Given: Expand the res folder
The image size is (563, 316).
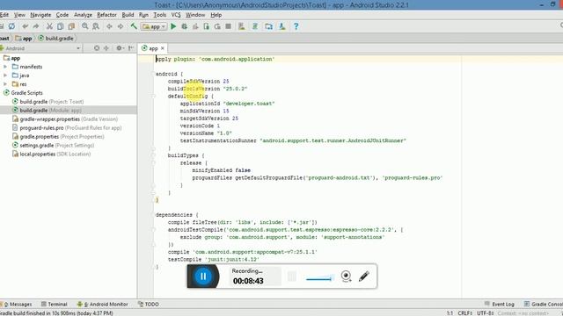Looking at the screenshot, I should click(x=5, y=84).
